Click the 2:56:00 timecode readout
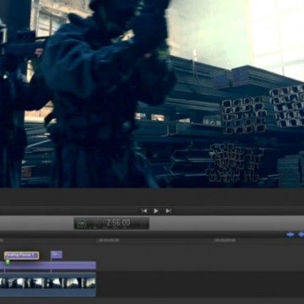304x304 pixels. [118, 223]
